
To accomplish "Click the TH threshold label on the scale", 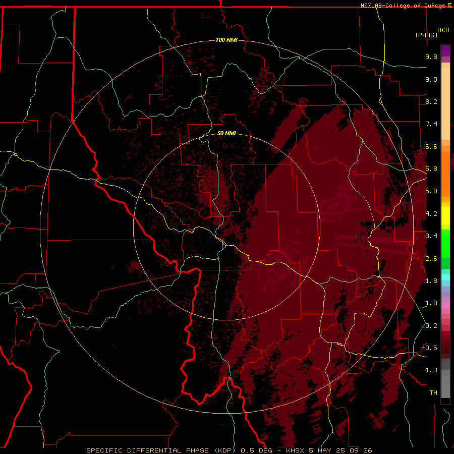I will (x=433, y=392).
